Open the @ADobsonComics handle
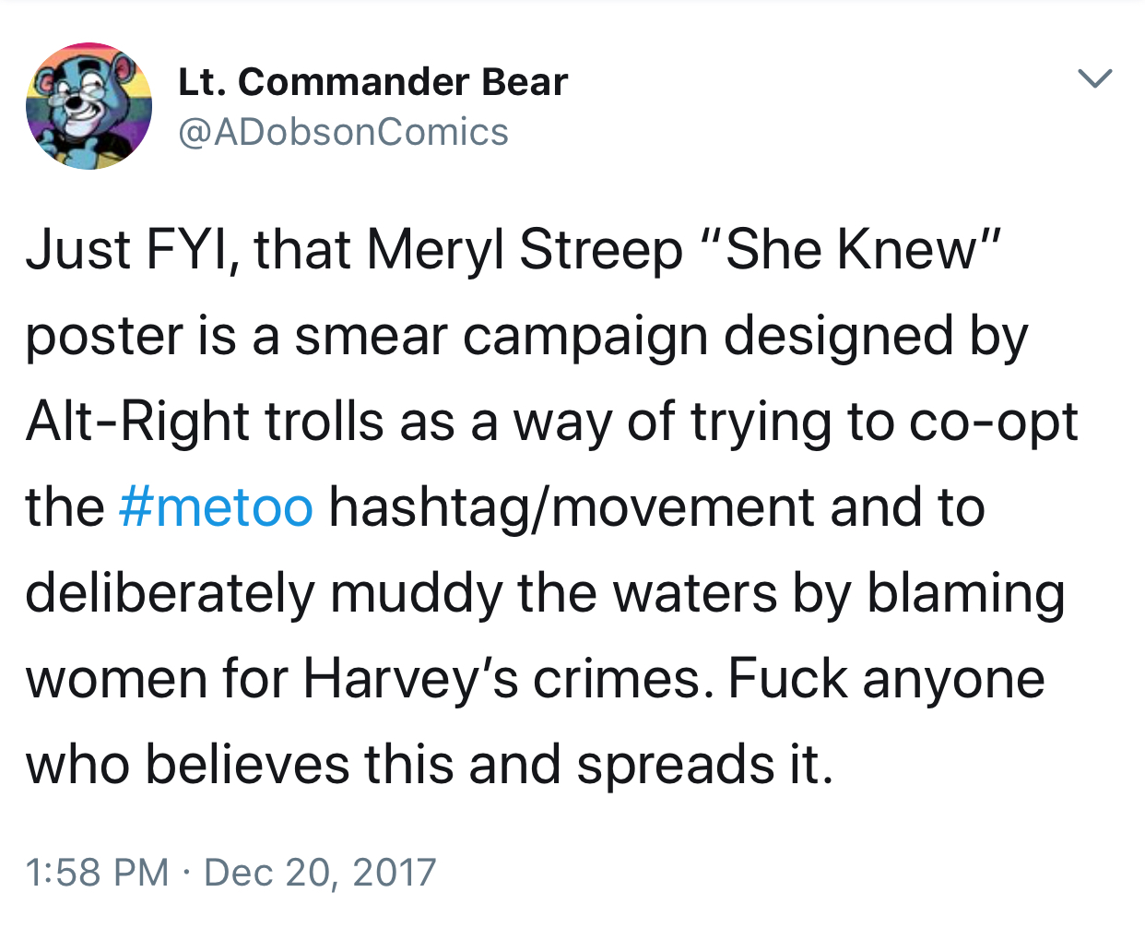1145x928 pixels. [x=342, y=132]
